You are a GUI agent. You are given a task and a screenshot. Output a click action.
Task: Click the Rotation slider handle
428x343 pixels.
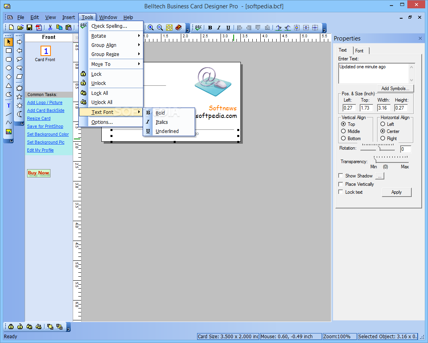pos(379,148)
